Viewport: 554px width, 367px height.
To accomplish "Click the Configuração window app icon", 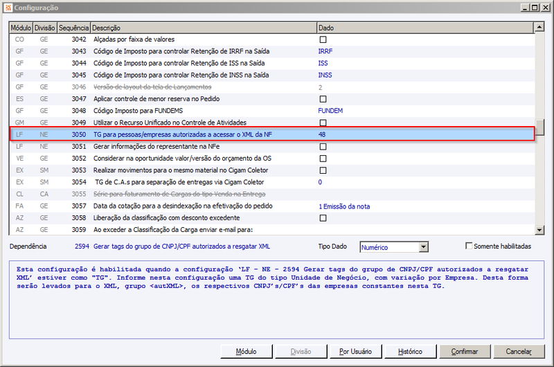I will tap(8, 8).
